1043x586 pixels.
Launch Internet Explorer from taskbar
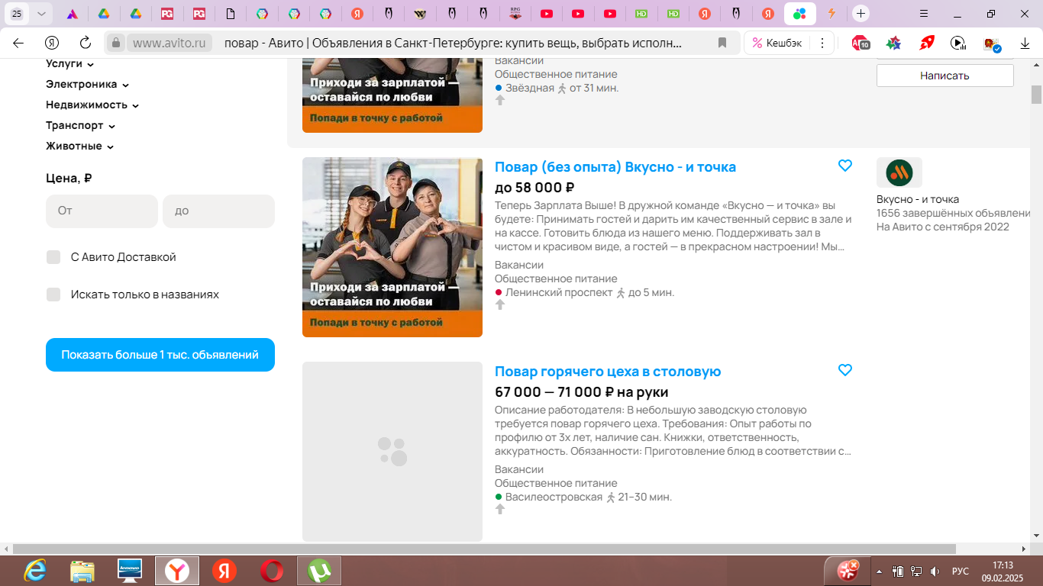point(35,571)
